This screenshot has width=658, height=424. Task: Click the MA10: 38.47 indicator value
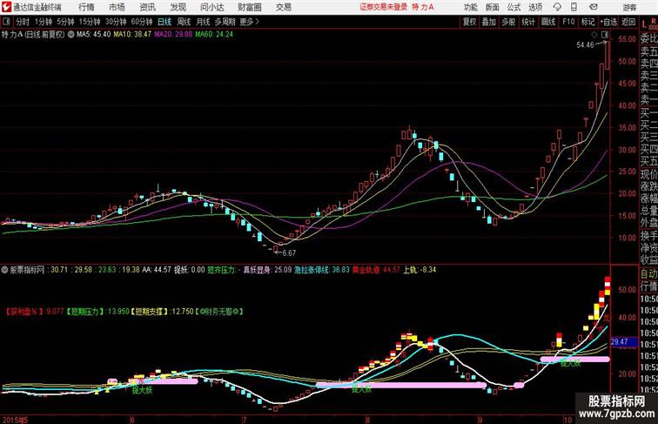(x=132, y=35)
